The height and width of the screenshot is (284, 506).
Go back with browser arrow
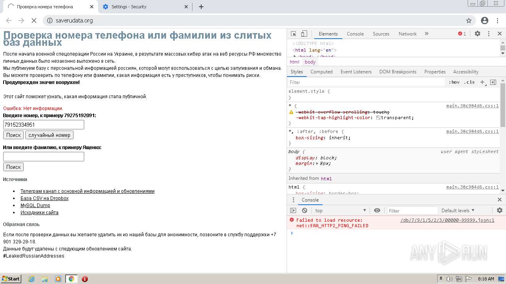point(9,21)
